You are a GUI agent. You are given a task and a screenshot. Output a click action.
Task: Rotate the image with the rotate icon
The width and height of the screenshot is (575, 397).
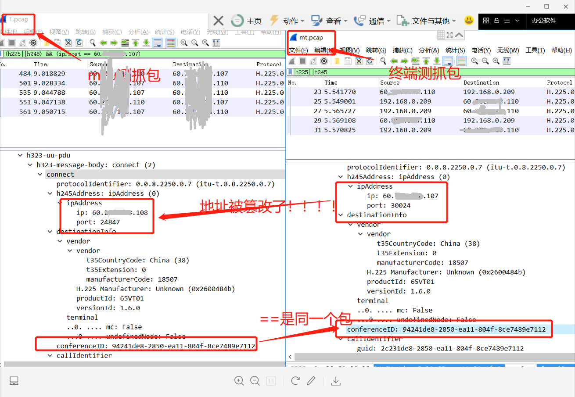(295, 381)
